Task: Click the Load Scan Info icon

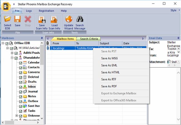Action: (54, 19)
